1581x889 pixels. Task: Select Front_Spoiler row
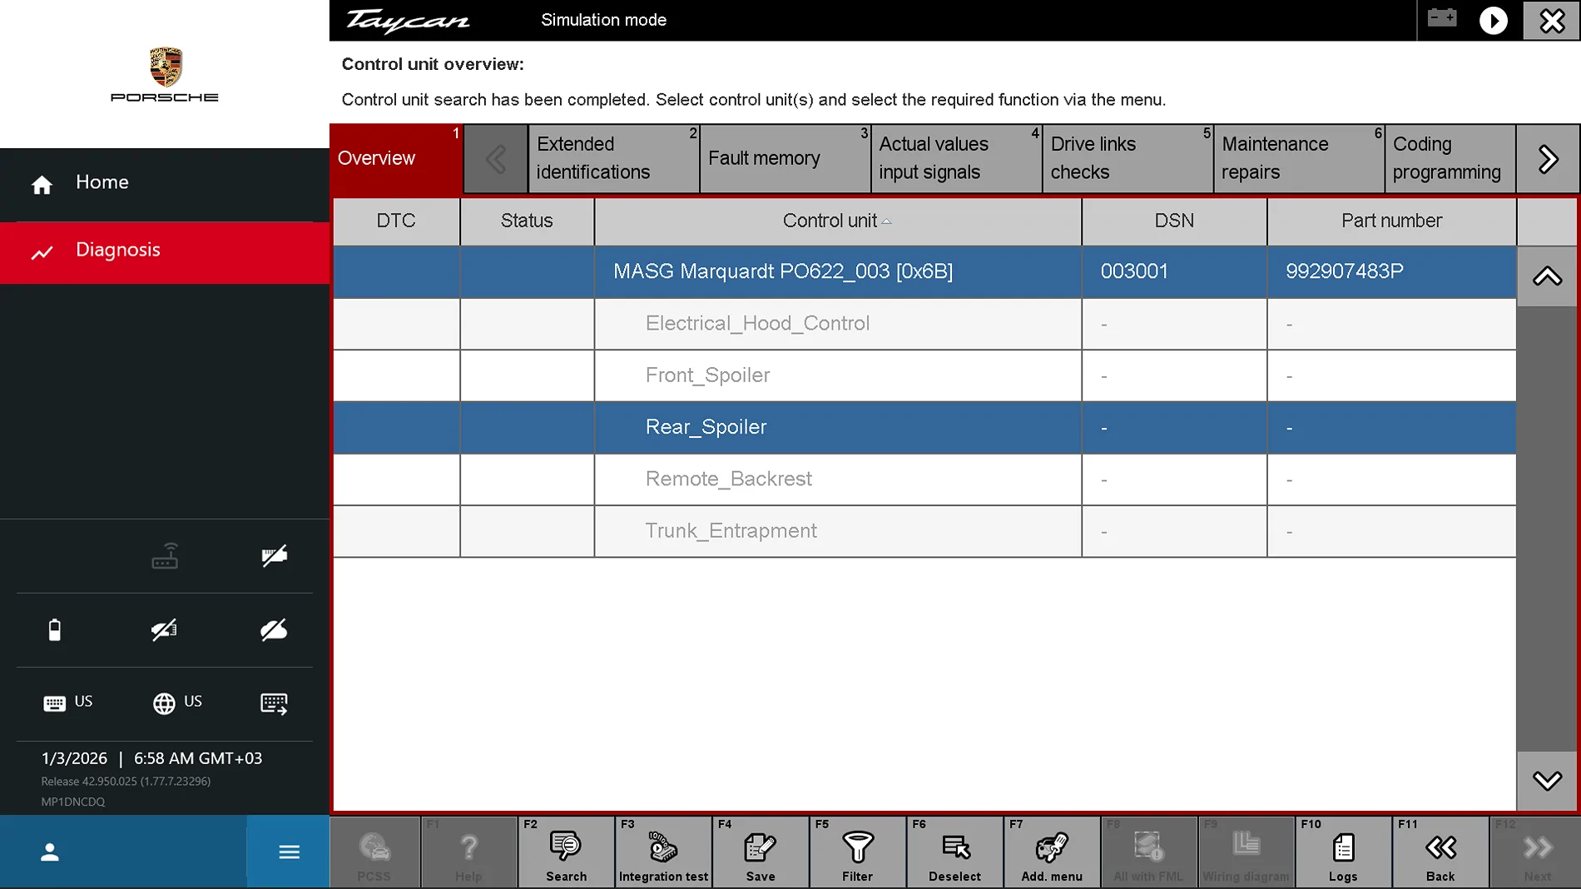point(924,375)
